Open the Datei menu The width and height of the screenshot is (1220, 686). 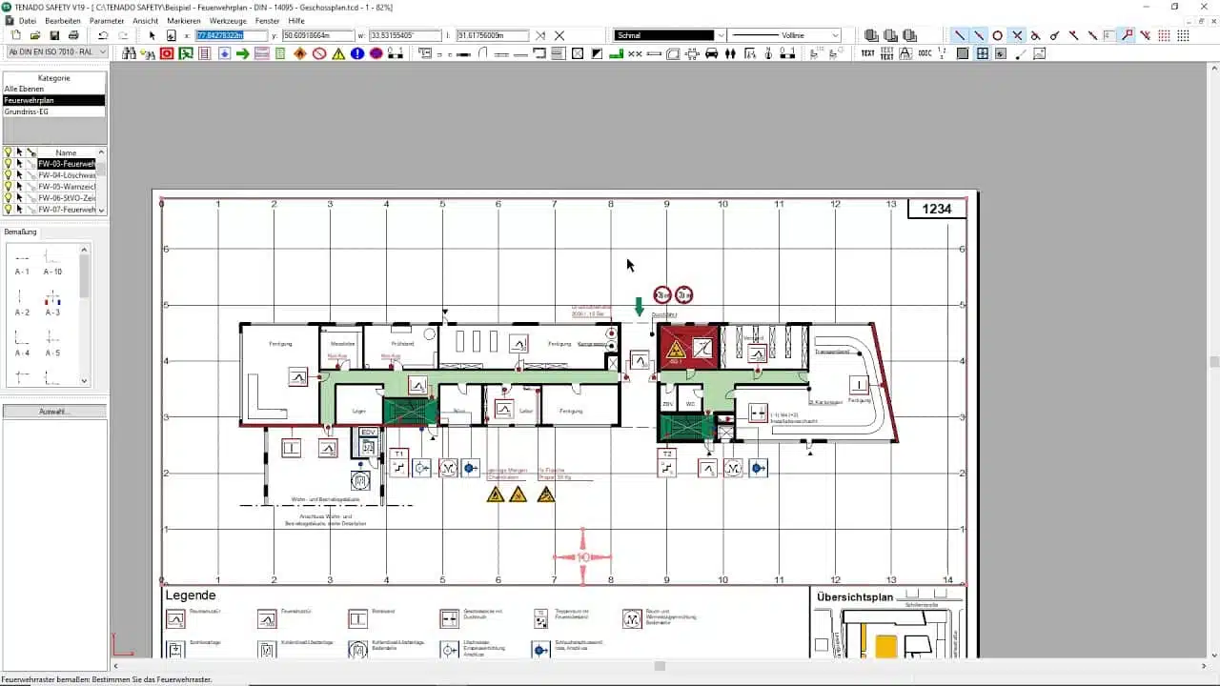(28, 20)
